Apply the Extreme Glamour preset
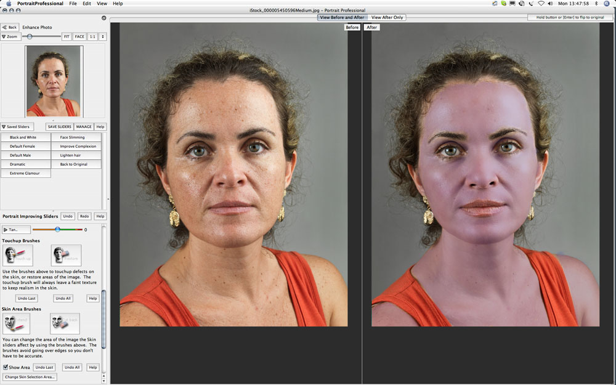616x385 pixels. (25, 174)
